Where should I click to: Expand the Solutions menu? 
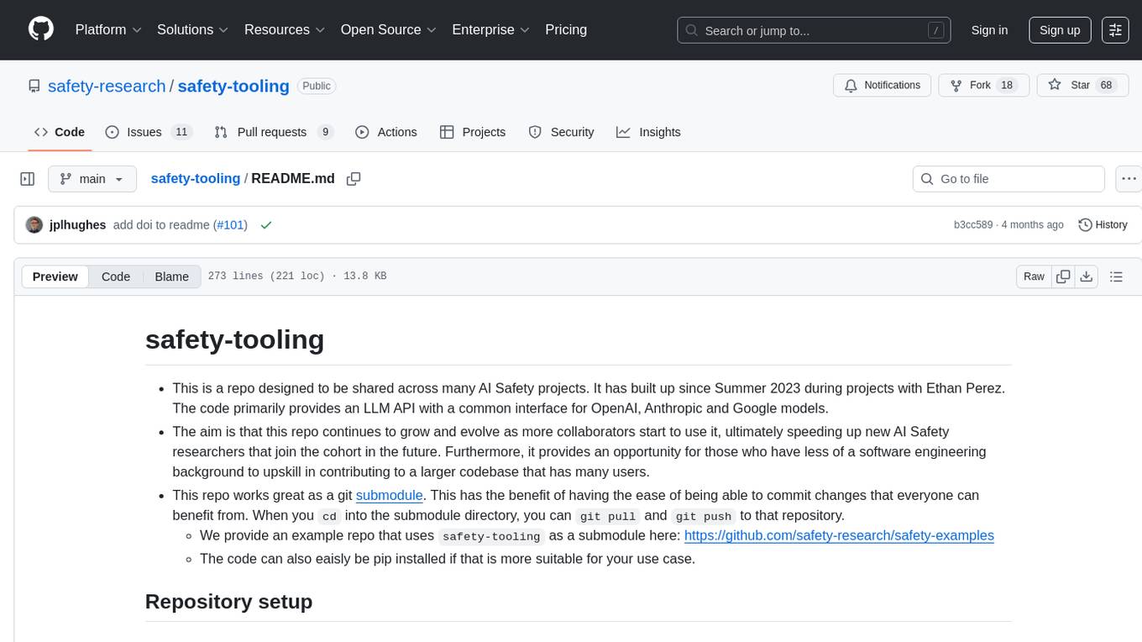(192, 29)
